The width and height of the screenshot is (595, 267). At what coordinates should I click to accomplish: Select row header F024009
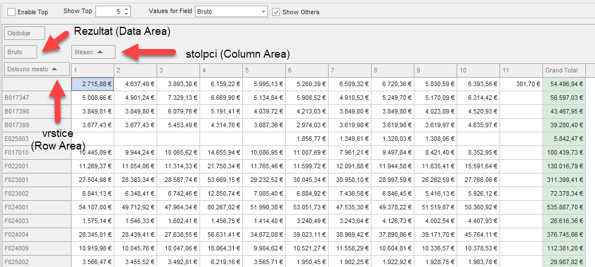tap(37, 248)
